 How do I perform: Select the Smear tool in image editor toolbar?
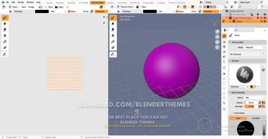(x=5, y=30)
